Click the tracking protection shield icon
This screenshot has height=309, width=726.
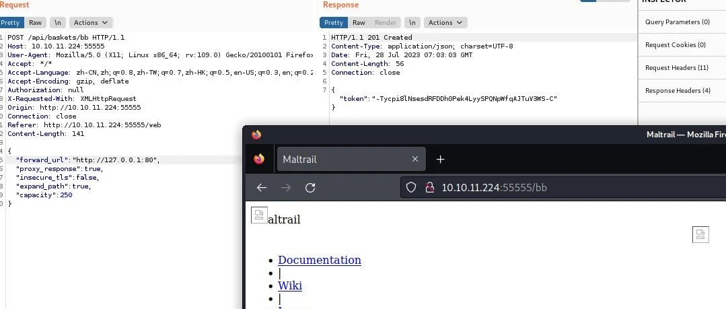[x=411, y=187]
